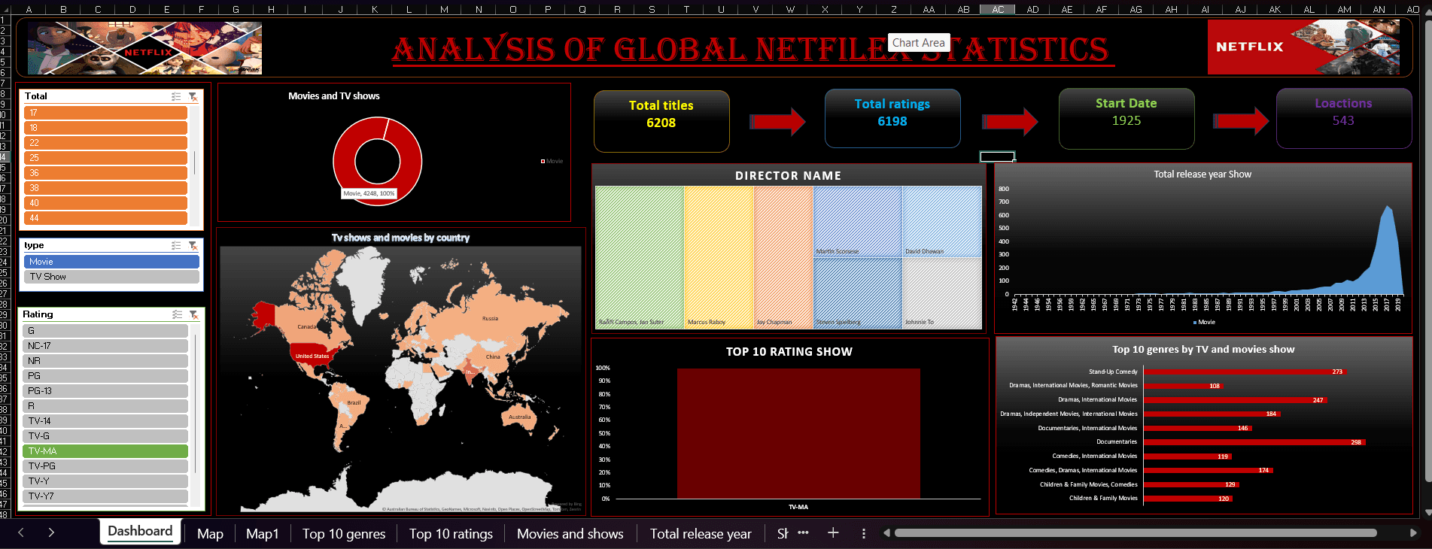
Task: Click the Start Date 1925 card
Action: [1126, 119]
